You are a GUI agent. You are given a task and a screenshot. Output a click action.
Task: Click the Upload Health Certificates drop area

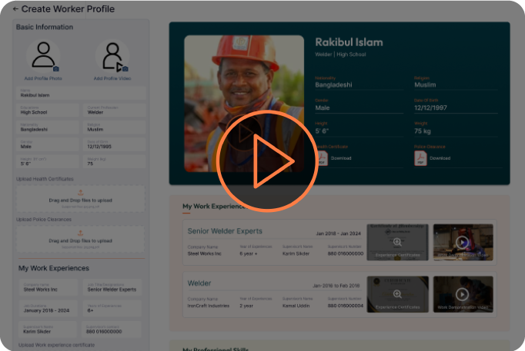(x=81, y=199)
